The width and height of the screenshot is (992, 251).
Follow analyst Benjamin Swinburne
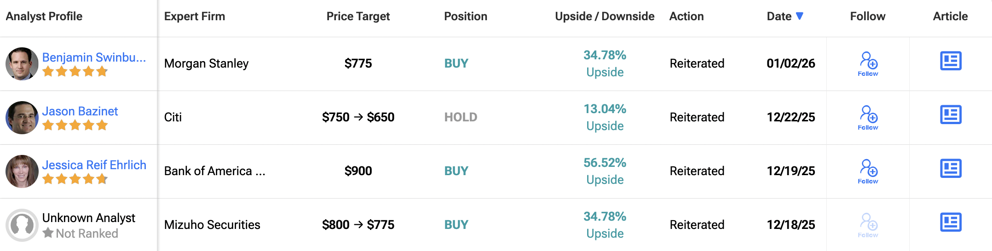click(868, 64)
